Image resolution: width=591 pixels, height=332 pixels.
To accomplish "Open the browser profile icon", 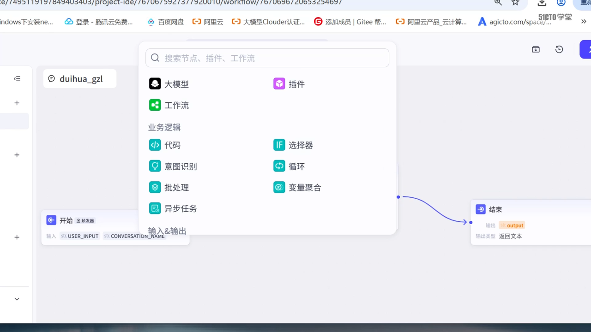I will pos(561,2).
